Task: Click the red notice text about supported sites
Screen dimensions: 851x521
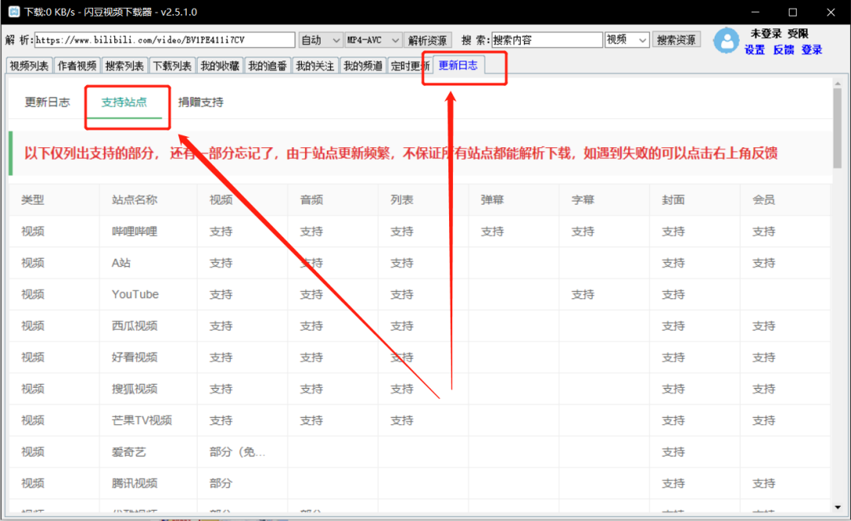Action: tap(400, 153)
